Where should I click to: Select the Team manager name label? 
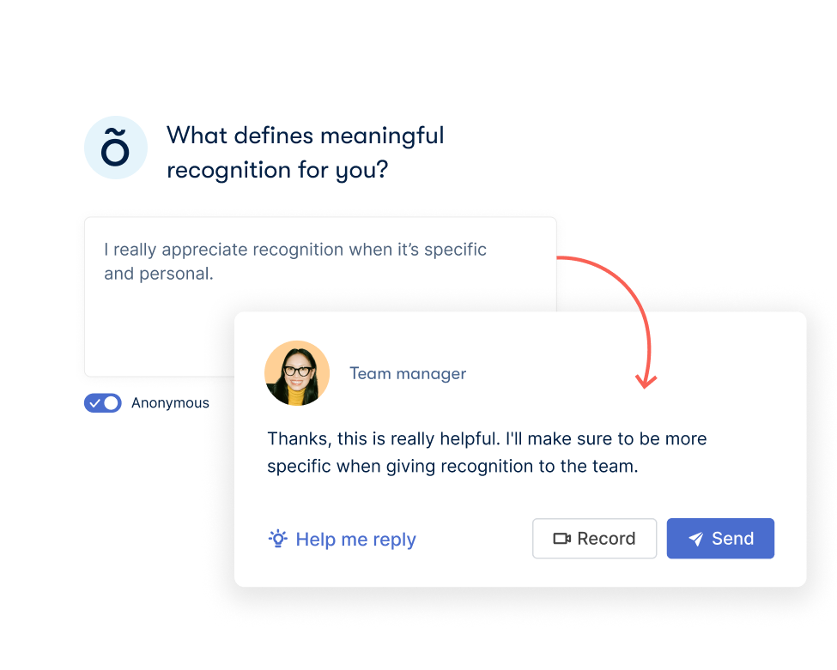[x=408, y=373]
